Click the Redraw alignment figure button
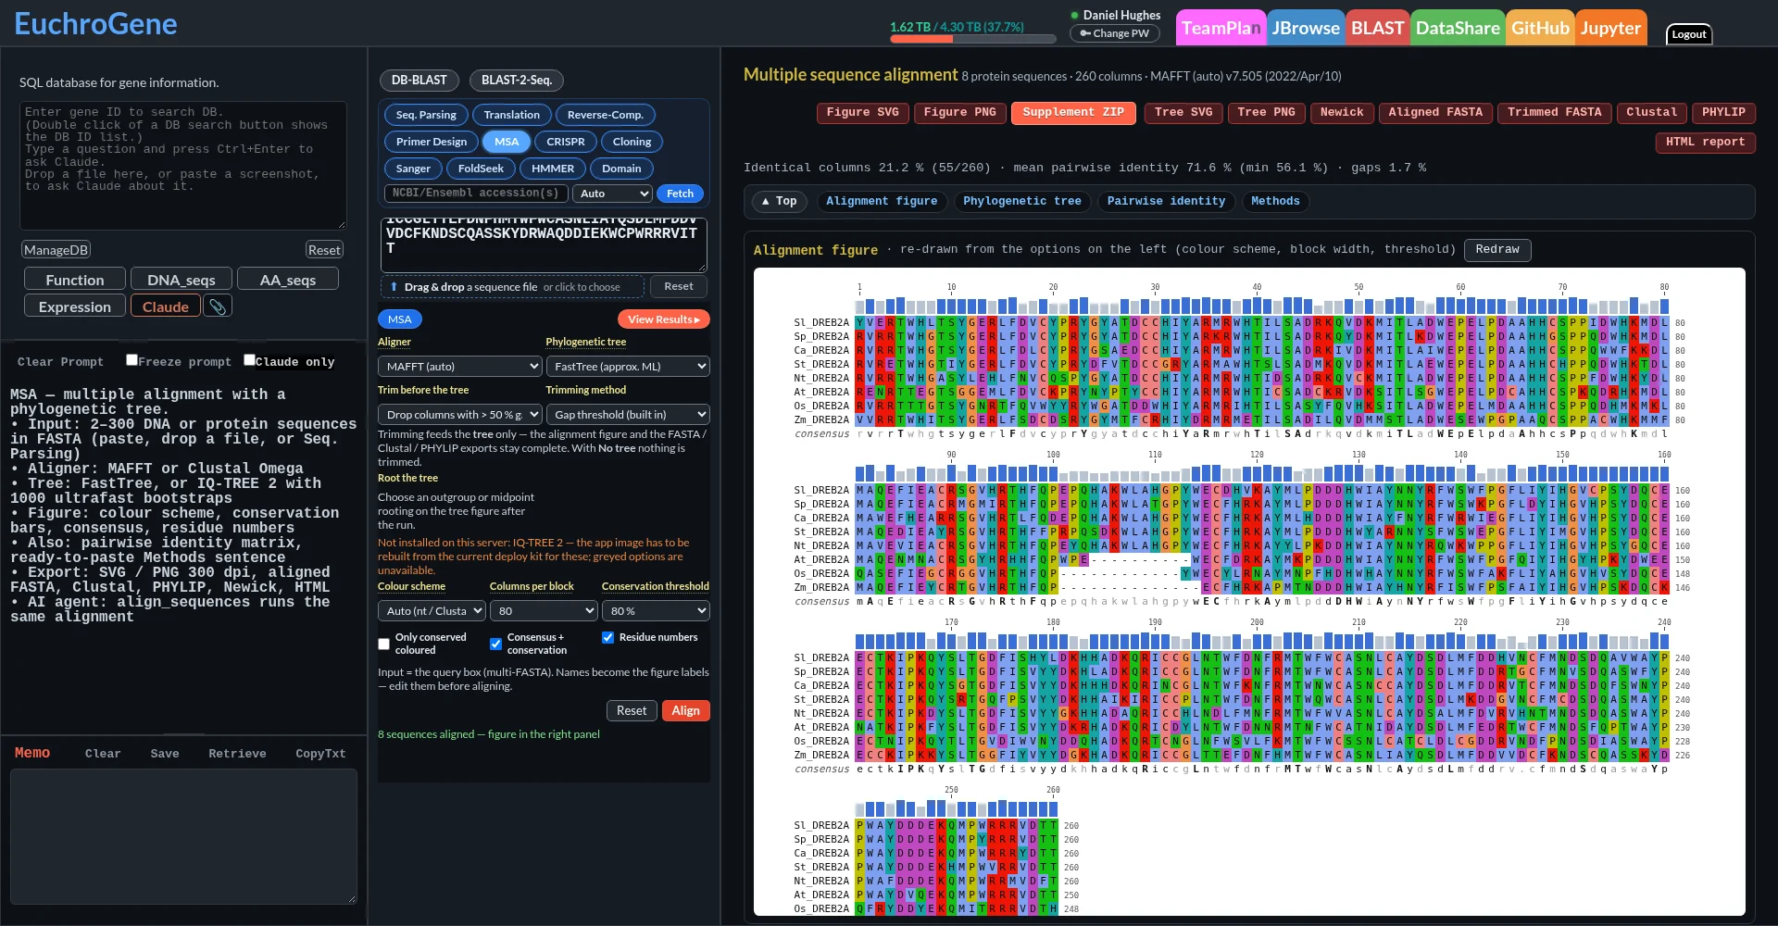The height and width of the screenshot is (926, 1778). (1497, 250)
